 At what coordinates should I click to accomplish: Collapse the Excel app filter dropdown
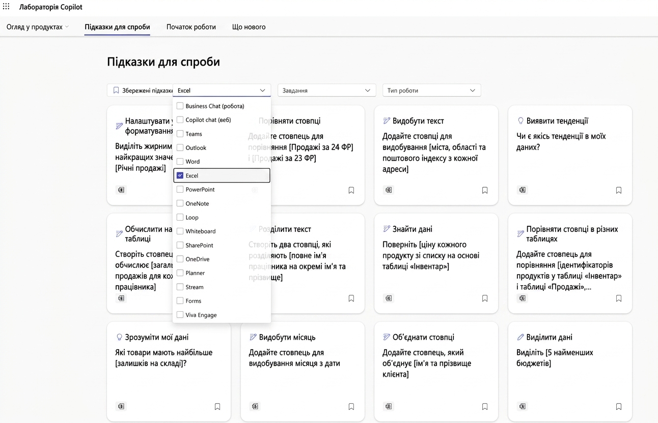(222, 90)
